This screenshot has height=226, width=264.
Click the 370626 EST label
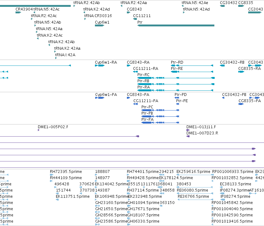coord(87,184)
